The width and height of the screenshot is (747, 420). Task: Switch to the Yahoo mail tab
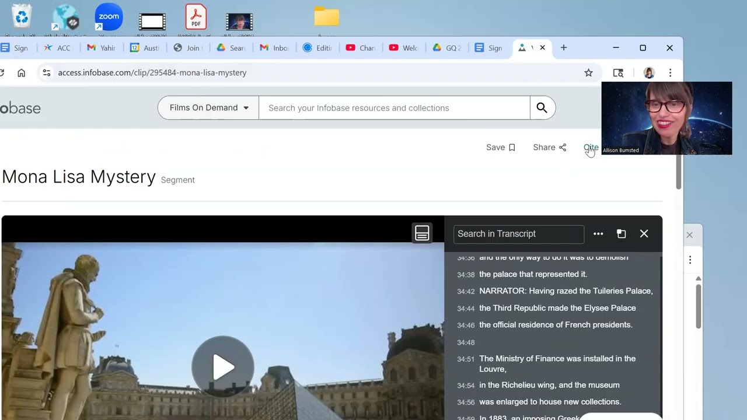click(x=102, y=48)
